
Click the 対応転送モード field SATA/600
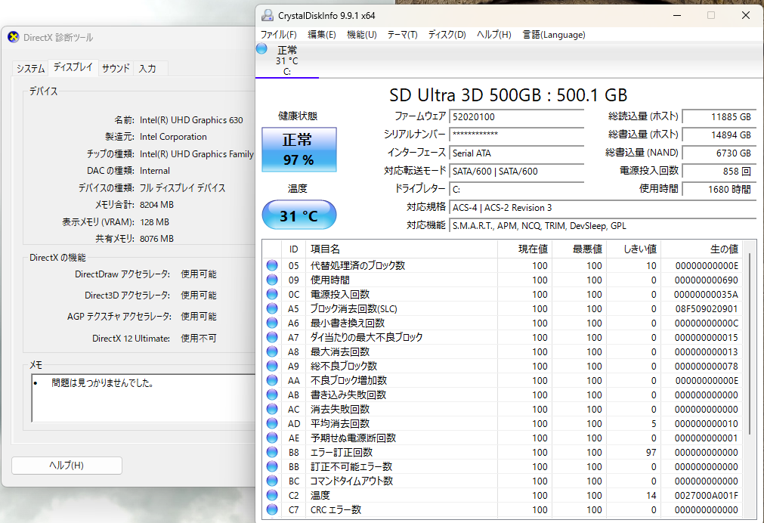click(x=516, y=171)
